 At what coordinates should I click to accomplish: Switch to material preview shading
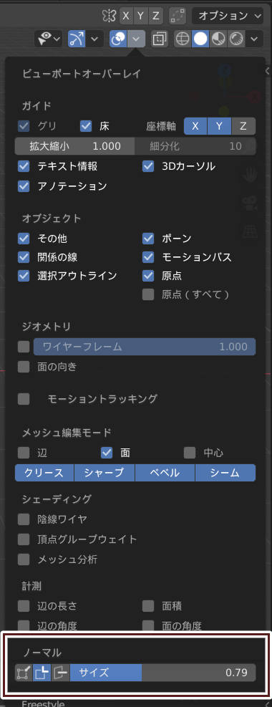[218, 39]
